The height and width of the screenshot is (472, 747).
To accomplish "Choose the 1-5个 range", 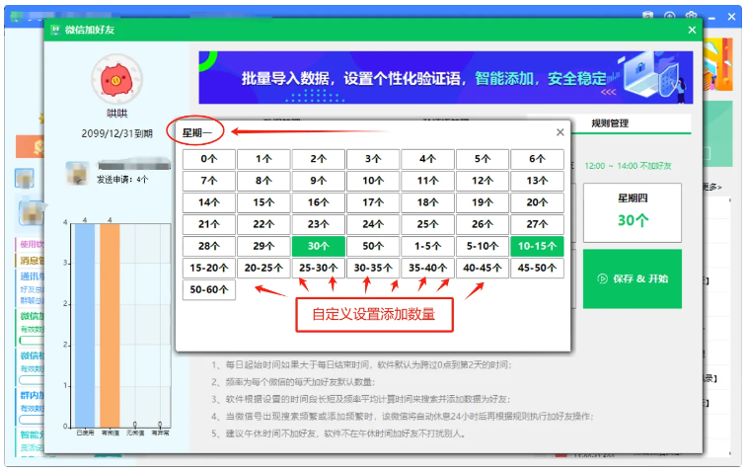I will (427, 246).
